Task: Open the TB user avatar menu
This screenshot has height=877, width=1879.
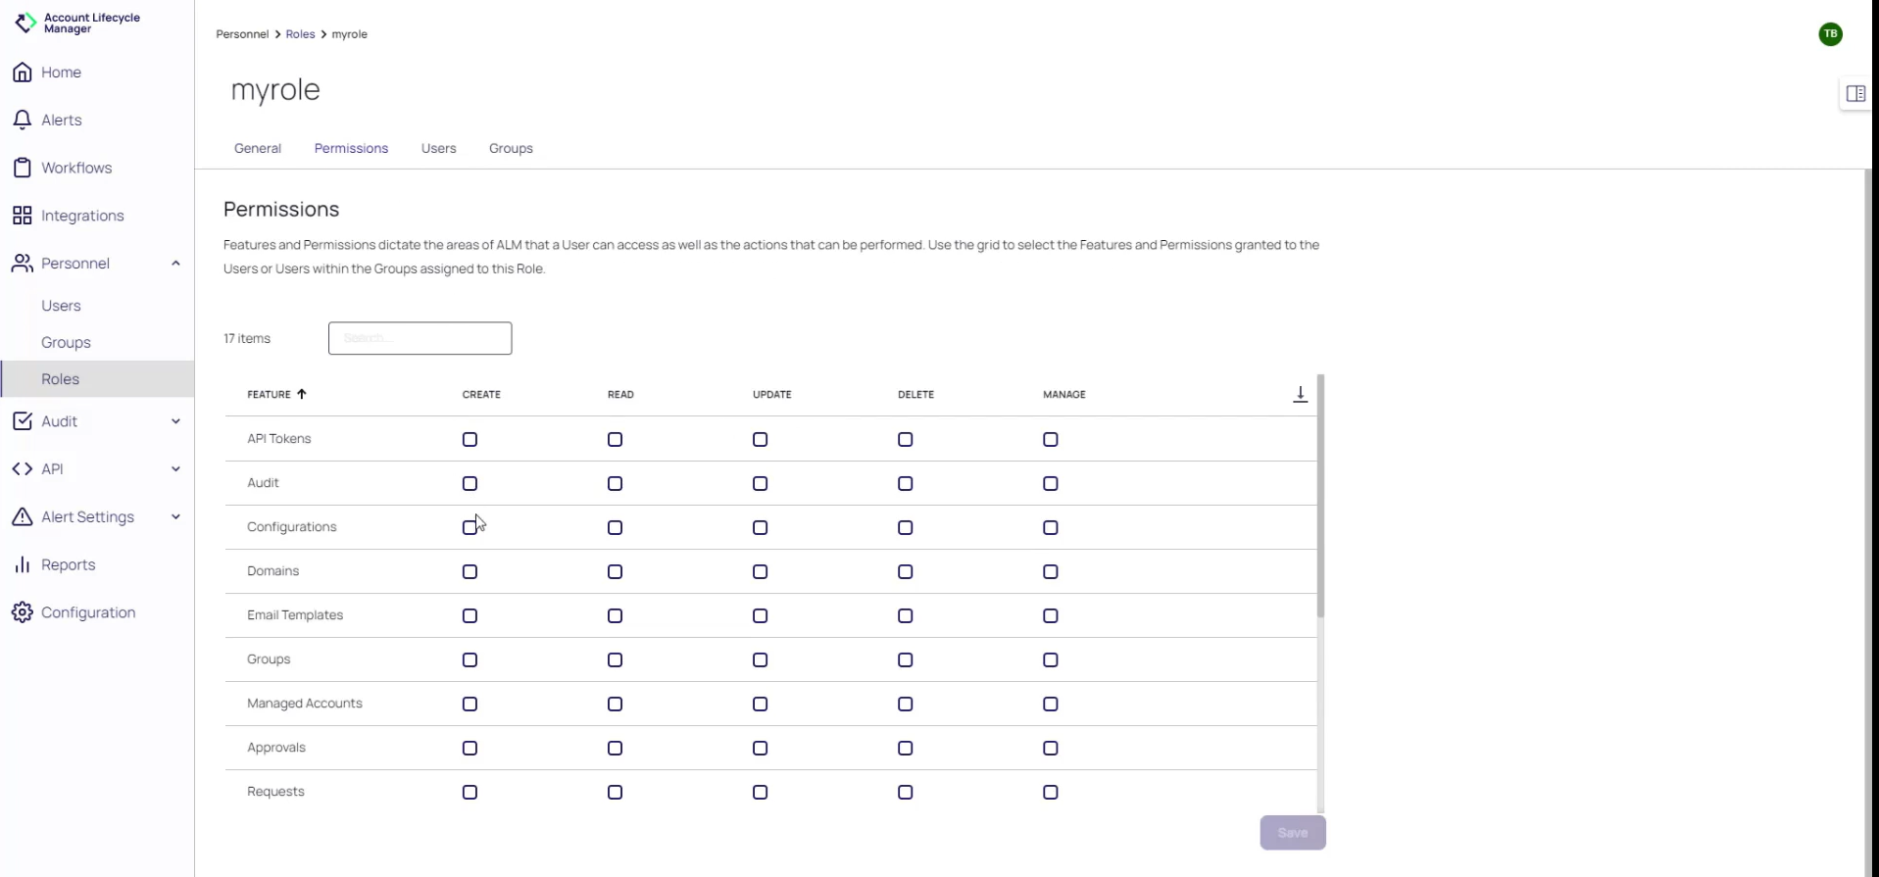Action: (x=1830, y=34)
